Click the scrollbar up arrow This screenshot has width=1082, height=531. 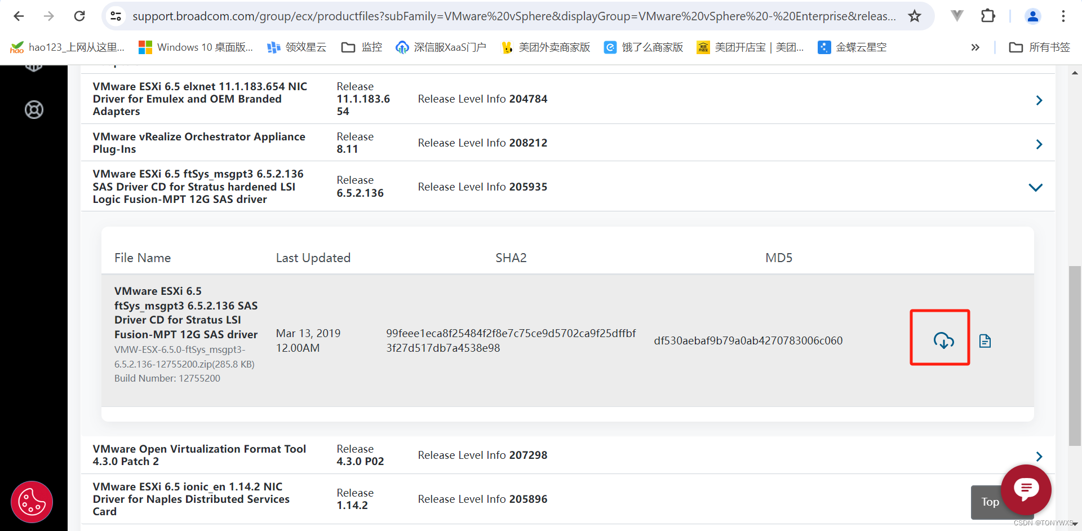click(1075, 73)
